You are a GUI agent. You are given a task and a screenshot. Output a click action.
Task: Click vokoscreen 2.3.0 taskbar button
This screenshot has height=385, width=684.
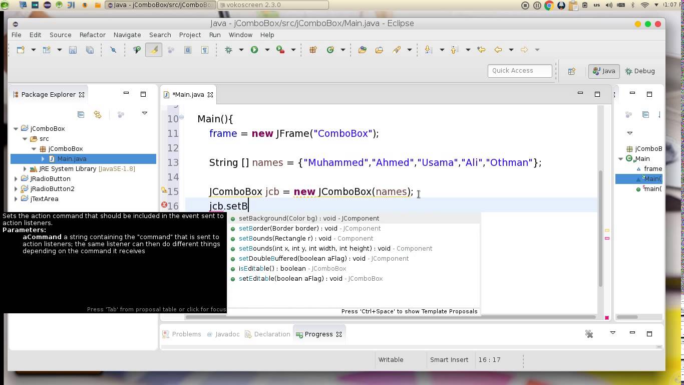tap(273, 5)
